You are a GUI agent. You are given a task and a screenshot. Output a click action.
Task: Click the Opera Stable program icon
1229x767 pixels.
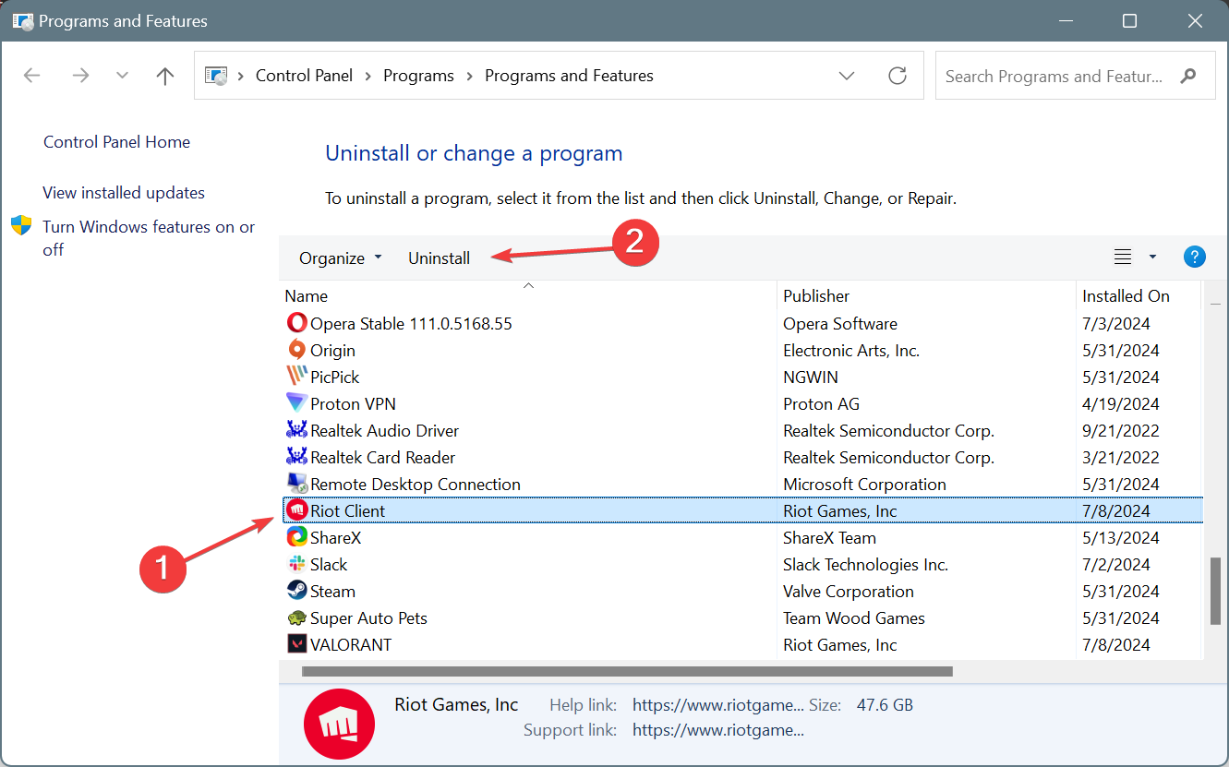click(x=296, y=323)
